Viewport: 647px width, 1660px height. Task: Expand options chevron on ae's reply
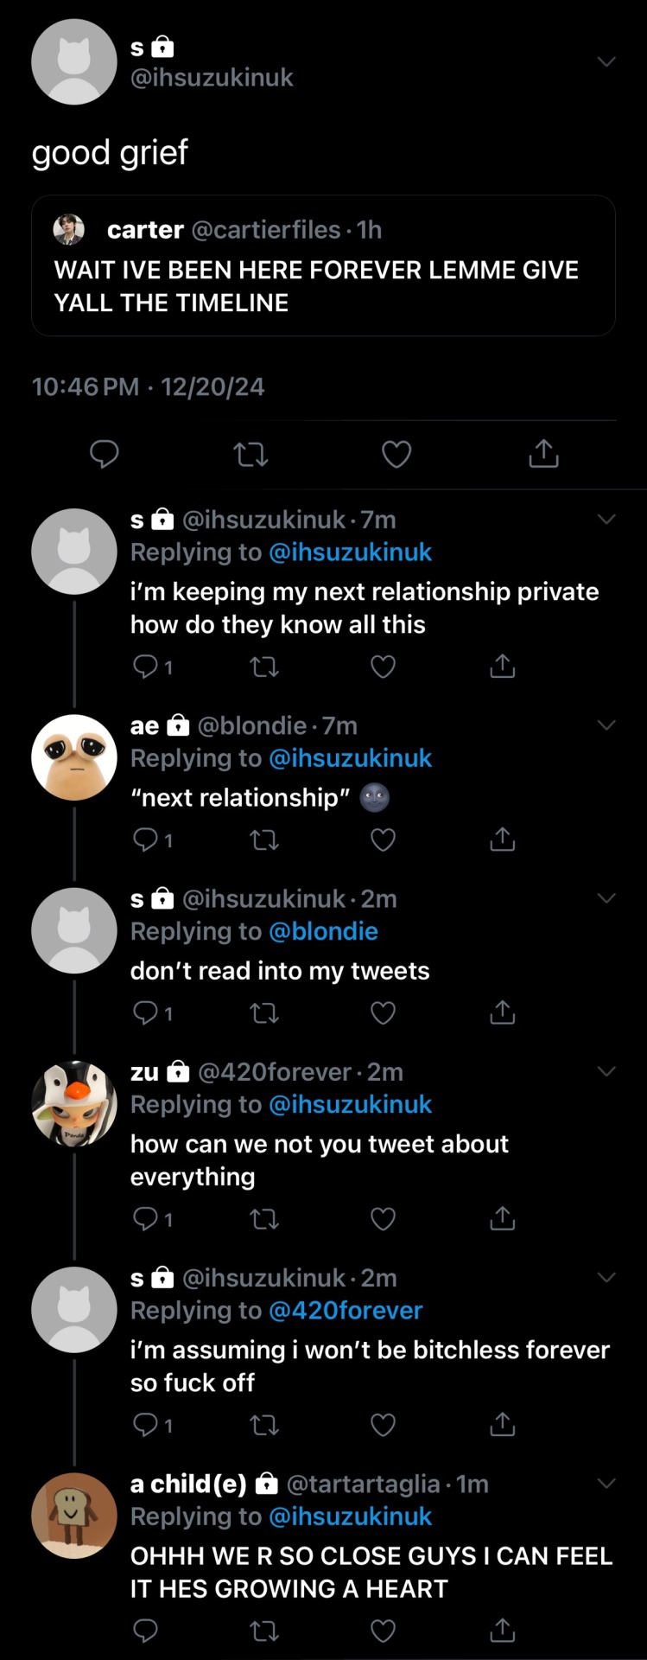point(606,725)
